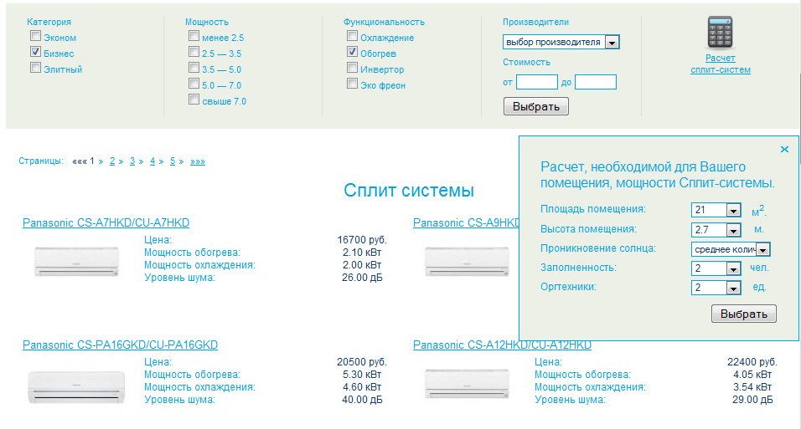Click the cost 'от' input field
Screen dimensions: 801x429
[536, 82]
